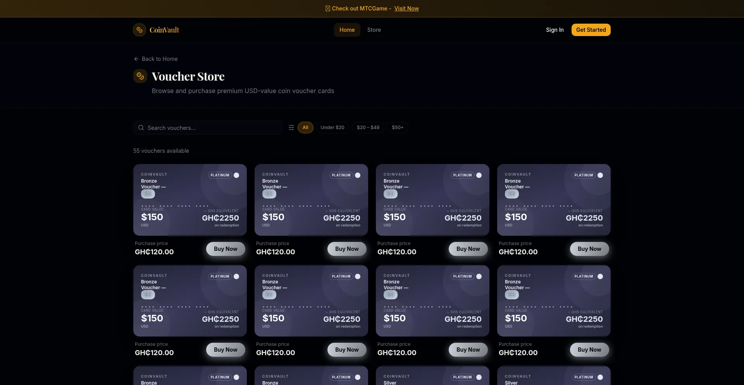Click the chip icon on the third card, second row
This screenshot has width=744, height=385.
click(x=391, y=295)
